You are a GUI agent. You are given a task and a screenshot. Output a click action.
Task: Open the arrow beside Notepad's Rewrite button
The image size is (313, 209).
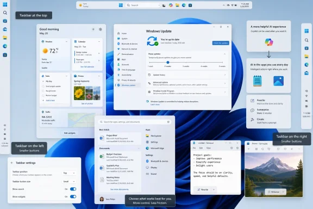(x=214, y=189)
